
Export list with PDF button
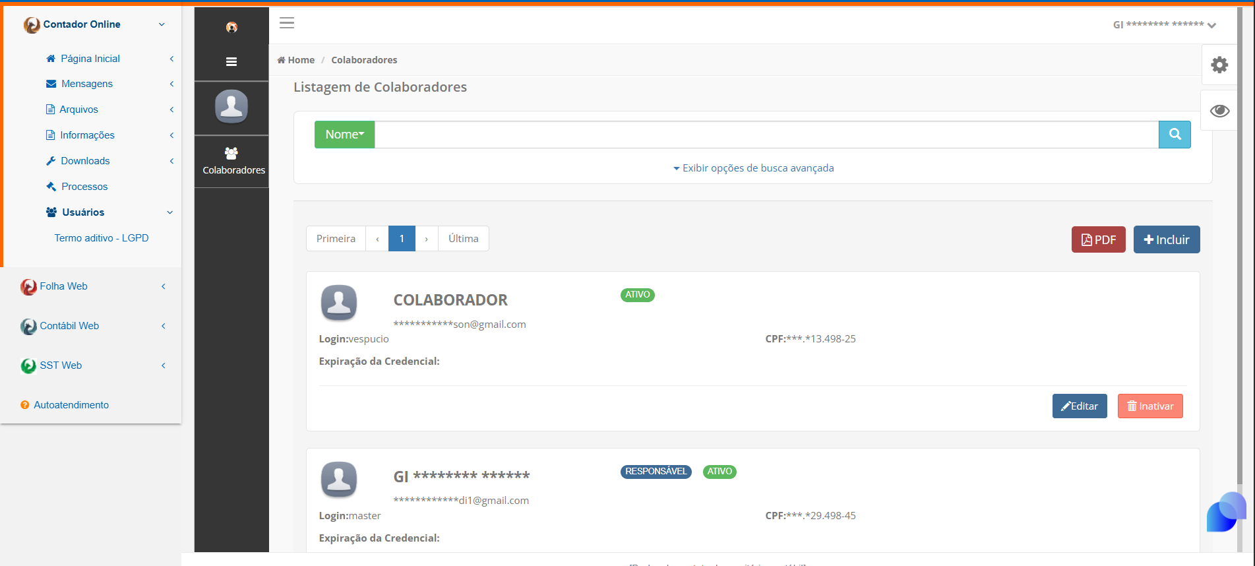pyautogui.click(x=1098, y=240)
